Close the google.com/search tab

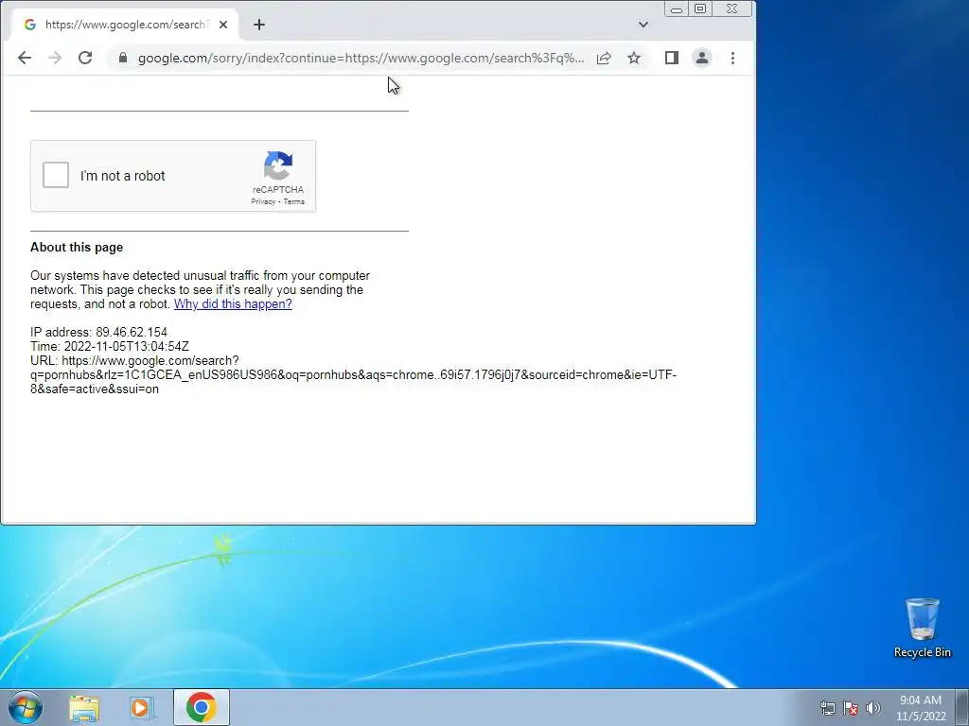point(223,25)
